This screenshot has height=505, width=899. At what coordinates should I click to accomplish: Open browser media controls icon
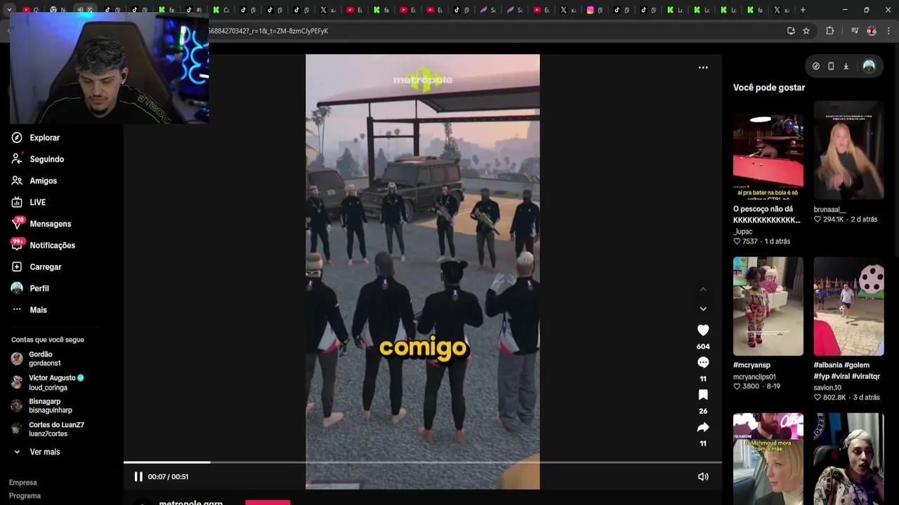(x=855, y=31)
